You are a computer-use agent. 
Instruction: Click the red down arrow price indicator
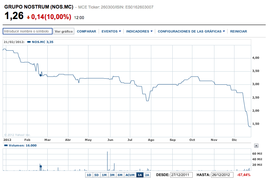click(x=29, y=17)
